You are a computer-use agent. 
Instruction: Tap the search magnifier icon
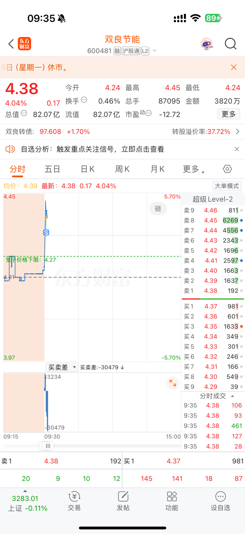pos(230,44)
